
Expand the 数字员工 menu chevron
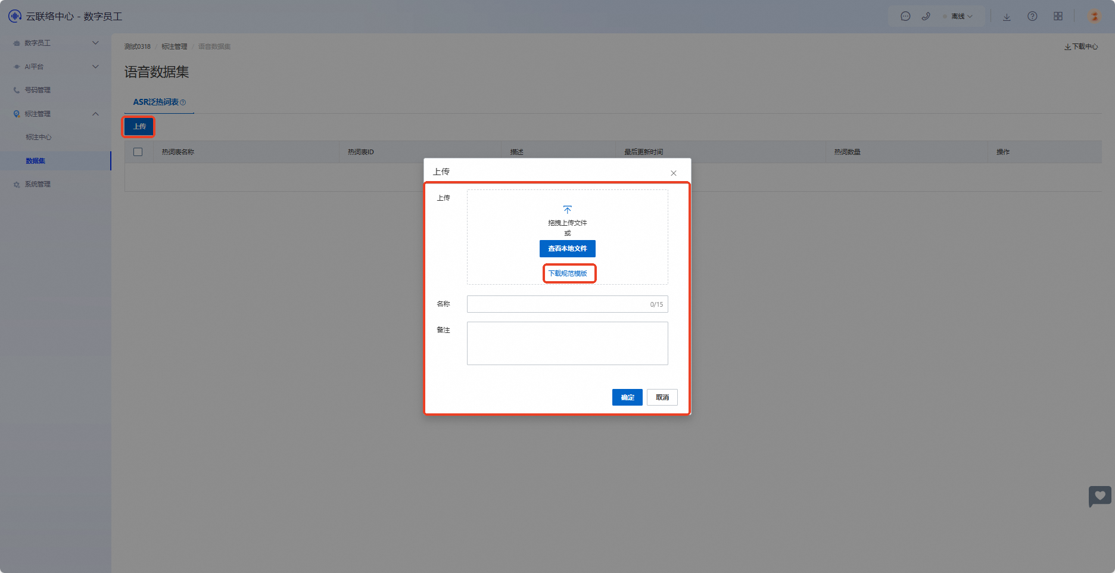(x=95, y=43)
